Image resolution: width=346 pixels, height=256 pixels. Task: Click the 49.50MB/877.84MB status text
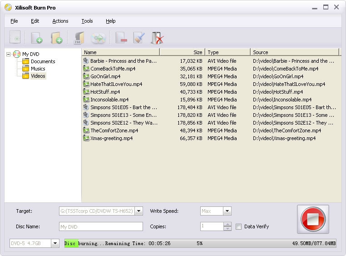[314, 243]
